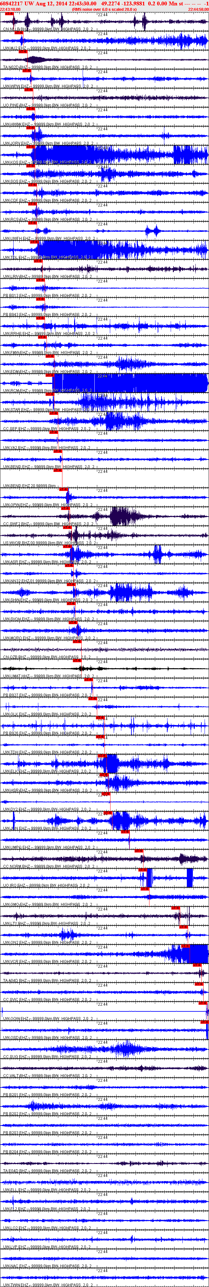Click the RMS noise scaling note
Image resolution: width=209 pixels, height=1287 pixels.
point(104,9)
